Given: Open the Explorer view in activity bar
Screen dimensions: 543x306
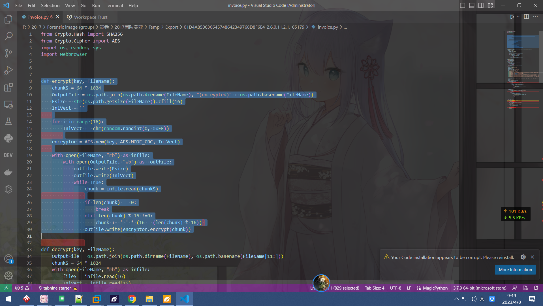Looking at the screenshot, I should pyautogui.click(x=8, y=19).
